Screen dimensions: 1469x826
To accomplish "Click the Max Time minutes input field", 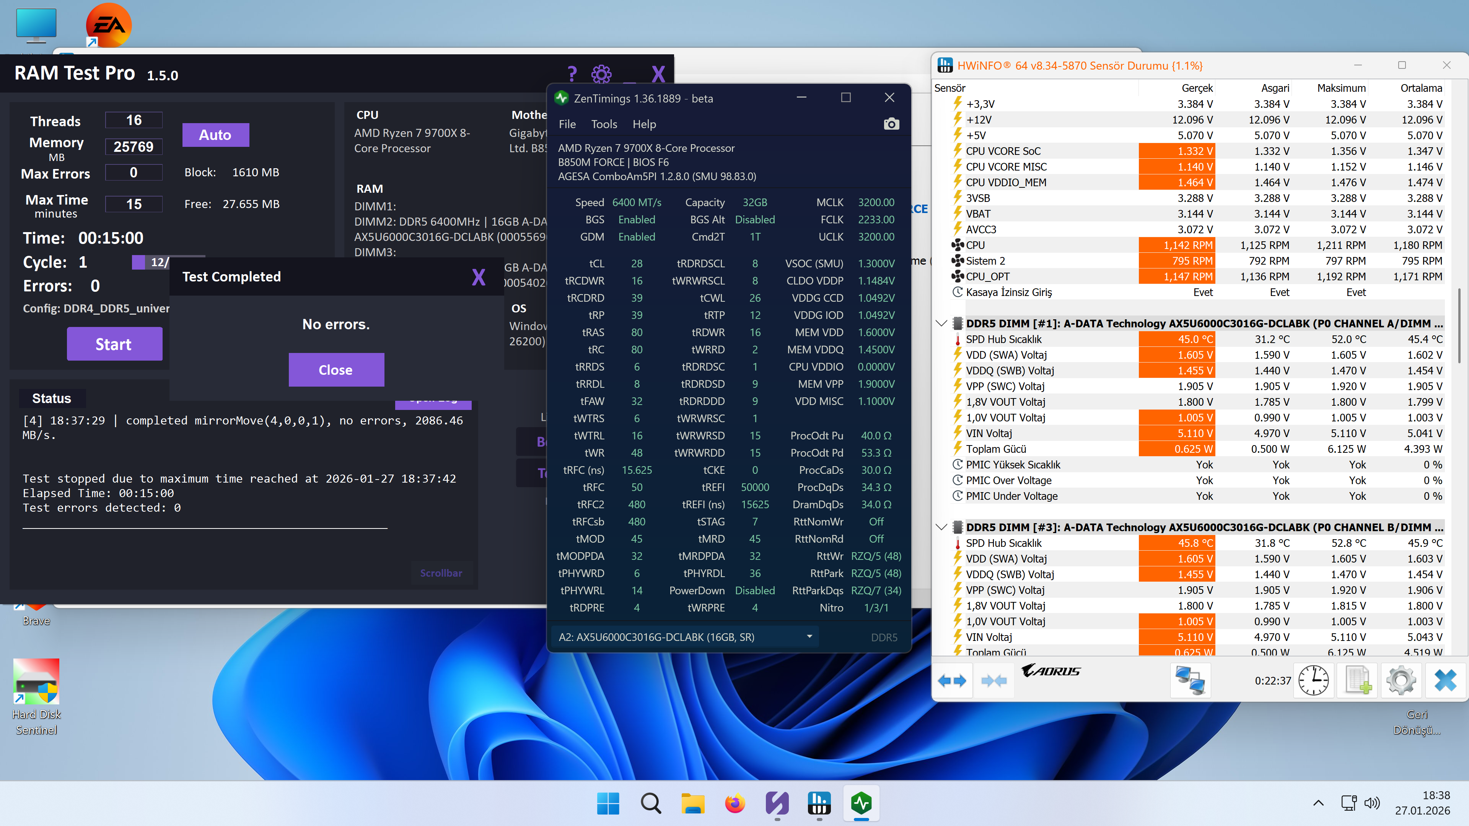I will coord(134,204).
